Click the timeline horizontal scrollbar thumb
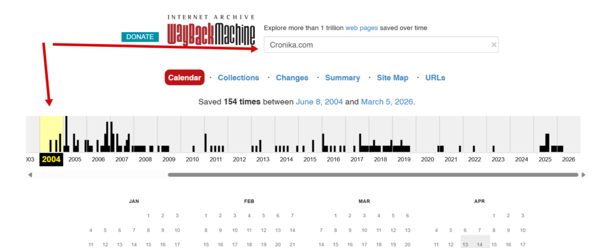Image resolution: width=607 pixels, height=248 pixels. click(373, 175)
